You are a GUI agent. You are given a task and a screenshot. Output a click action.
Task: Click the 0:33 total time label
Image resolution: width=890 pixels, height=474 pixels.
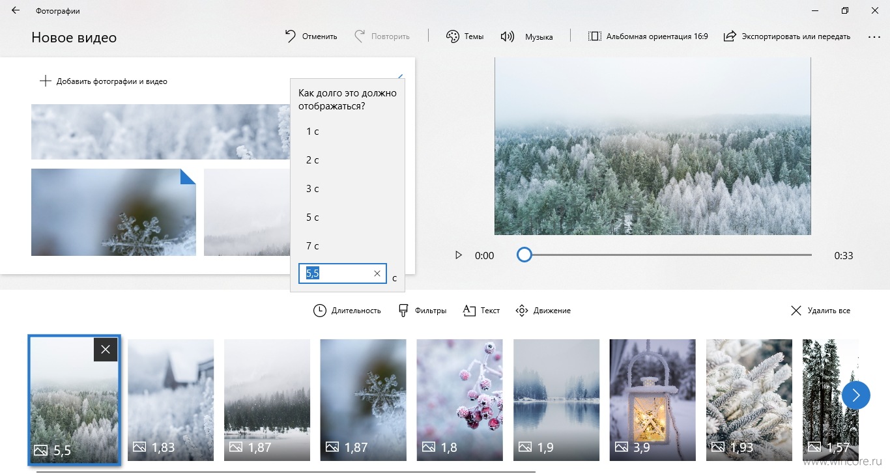point(844,256)
